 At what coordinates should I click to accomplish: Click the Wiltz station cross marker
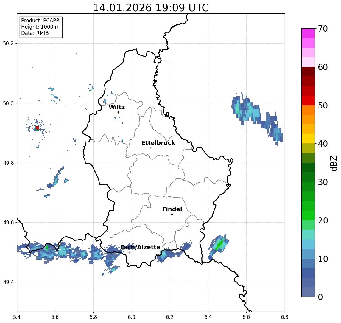[x=118, y=112]
